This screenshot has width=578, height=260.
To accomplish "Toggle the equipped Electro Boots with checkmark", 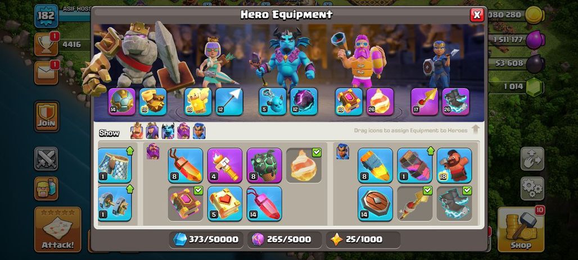I will pyautogui.click(x=454, y=204).
